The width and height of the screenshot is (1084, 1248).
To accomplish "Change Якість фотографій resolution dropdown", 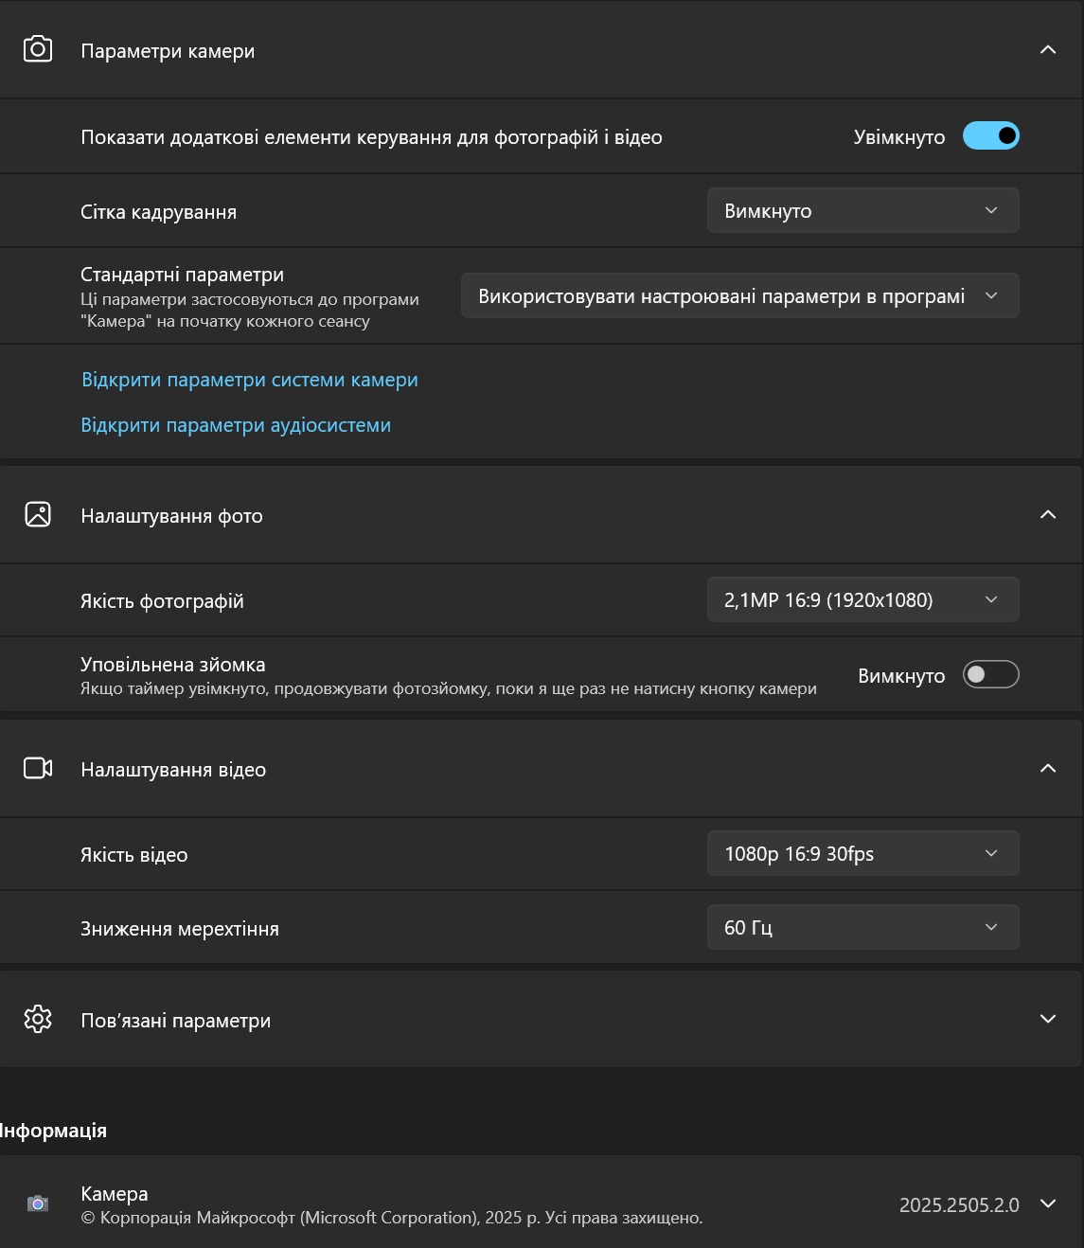I will [x=862, y=599].
